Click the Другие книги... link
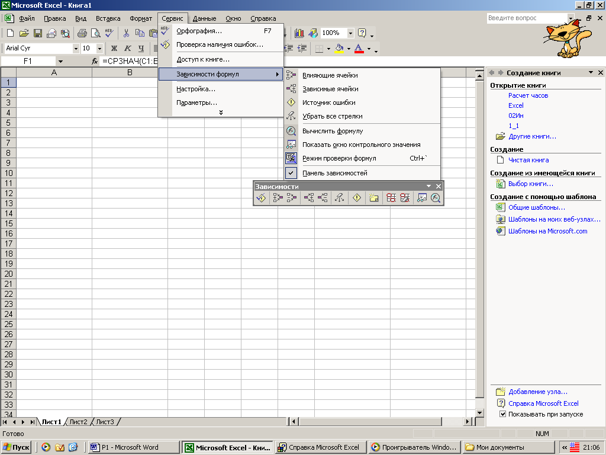This screenshot has height=455, width=606. click(532, 136)
